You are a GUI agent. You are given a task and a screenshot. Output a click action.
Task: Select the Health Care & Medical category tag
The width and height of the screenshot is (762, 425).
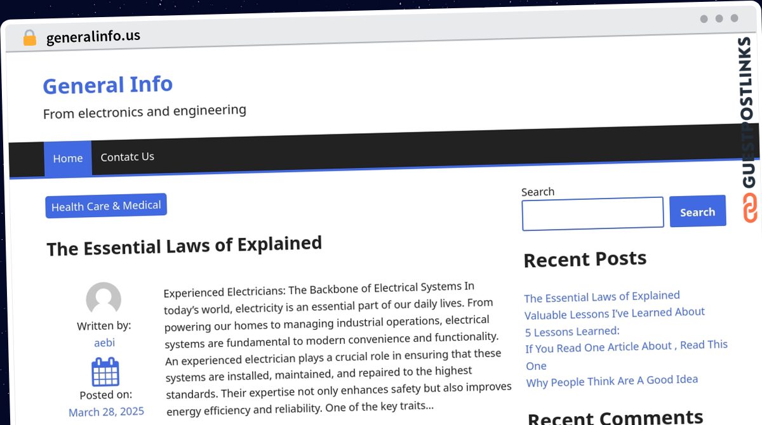tap(106, 206)
